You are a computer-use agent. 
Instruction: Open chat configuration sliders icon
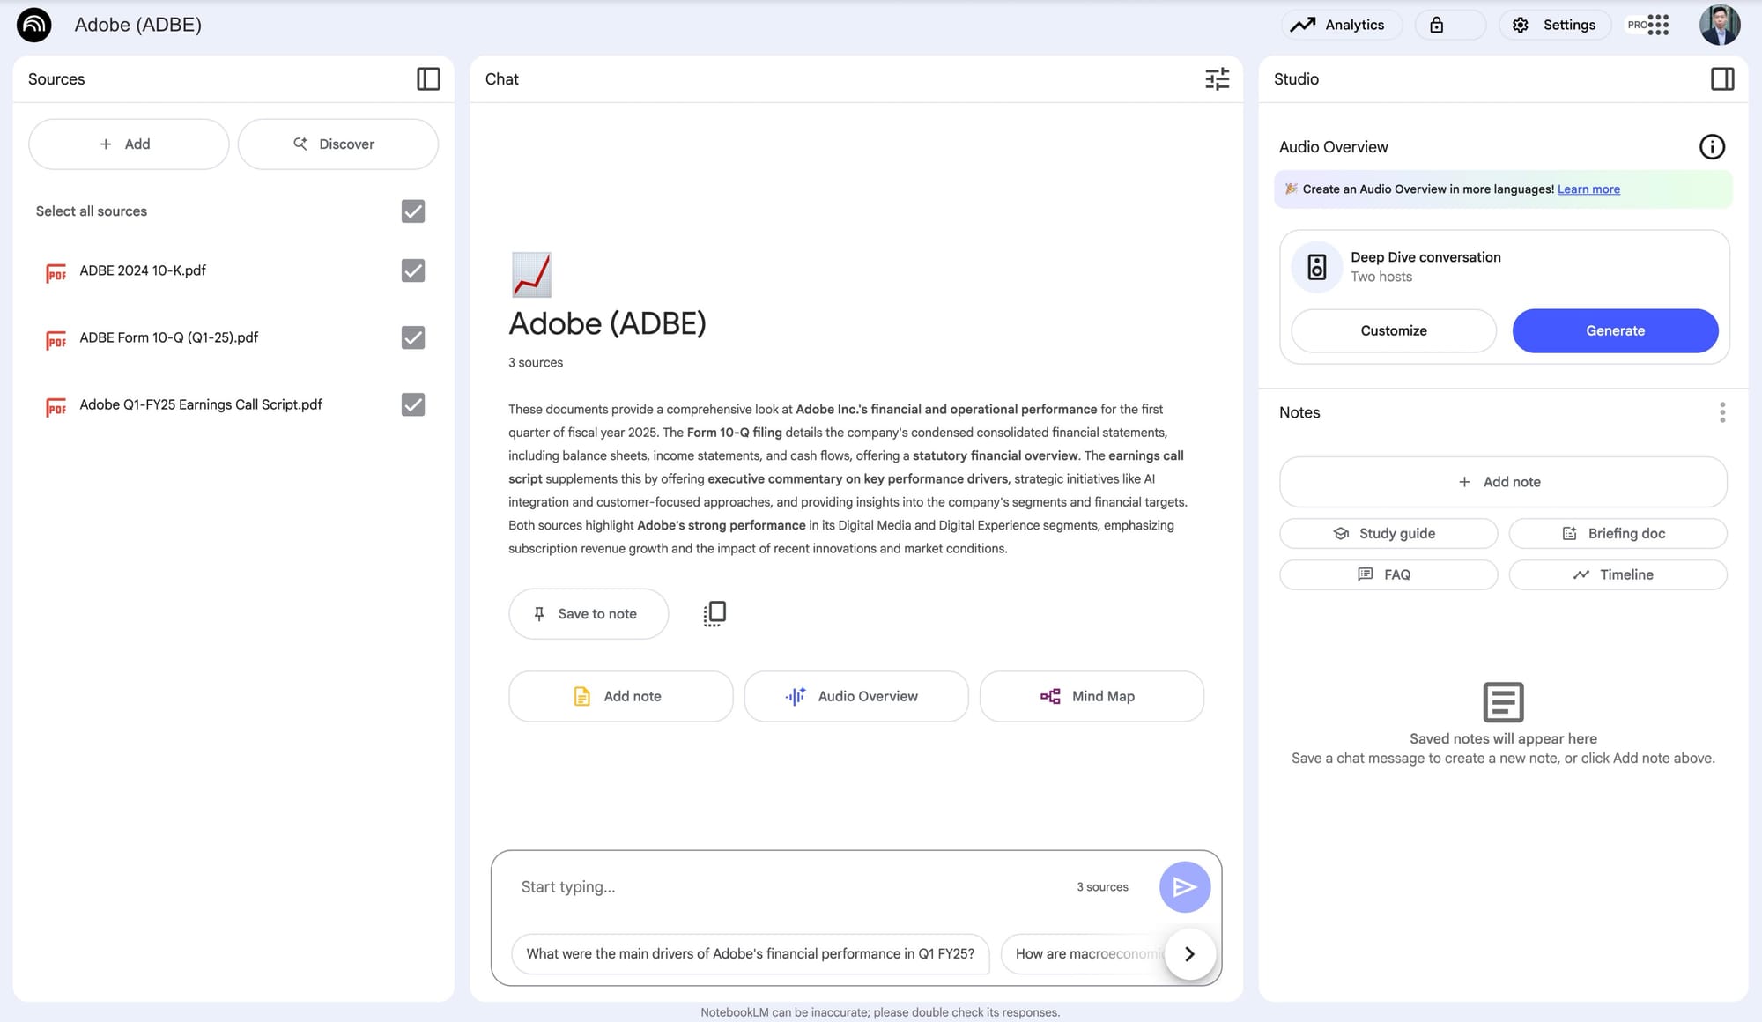1217,79
